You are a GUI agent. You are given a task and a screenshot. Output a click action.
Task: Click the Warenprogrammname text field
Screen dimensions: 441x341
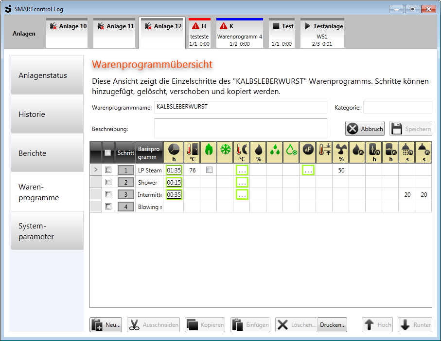coord(240,107)
